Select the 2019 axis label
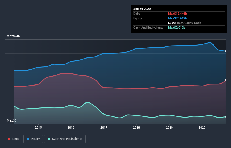231x148 pixels. click(169, 127)
